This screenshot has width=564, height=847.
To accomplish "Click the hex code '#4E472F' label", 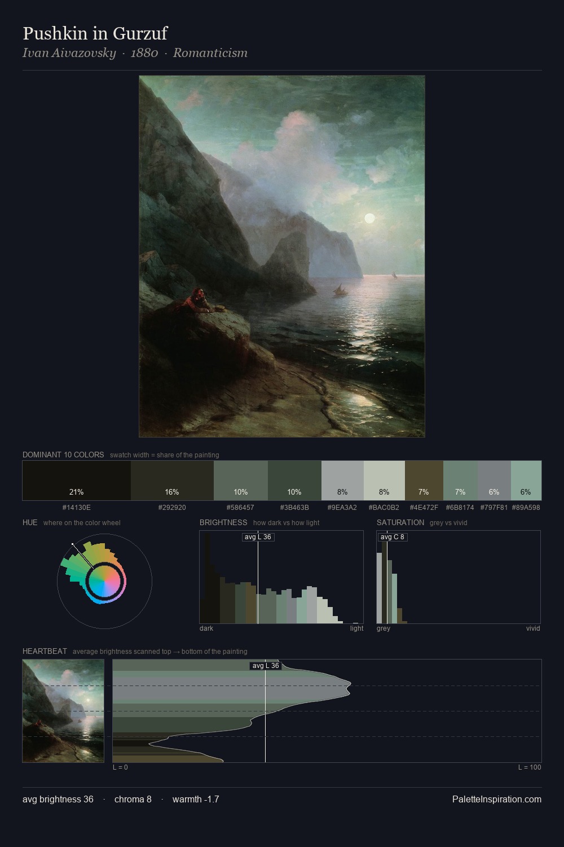I will [424, 508].
